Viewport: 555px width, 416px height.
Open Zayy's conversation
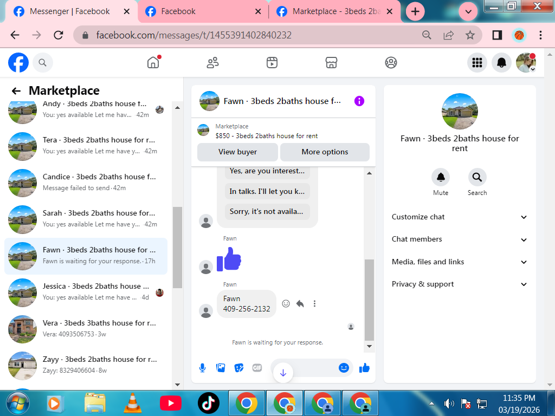tap(86, 366)
